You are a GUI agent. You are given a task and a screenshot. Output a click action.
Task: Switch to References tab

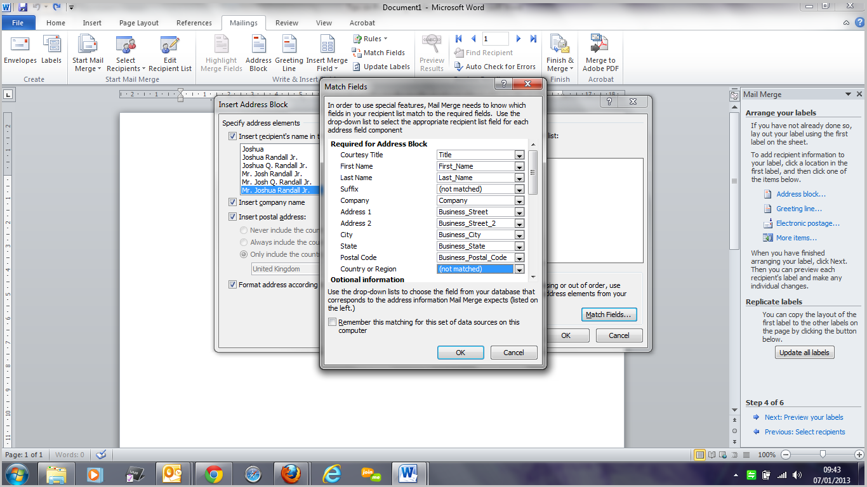tap(194, 23)
